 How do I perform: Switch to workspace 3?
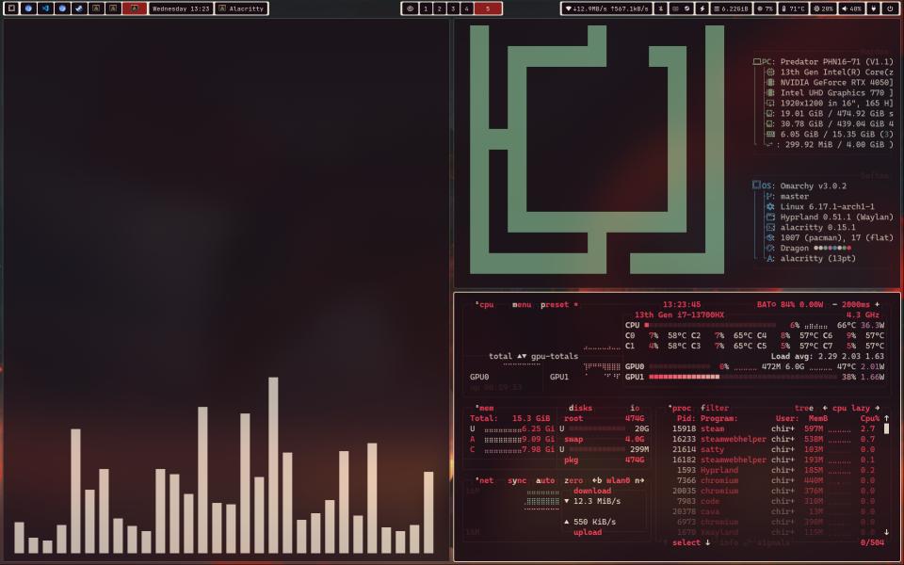453,8
